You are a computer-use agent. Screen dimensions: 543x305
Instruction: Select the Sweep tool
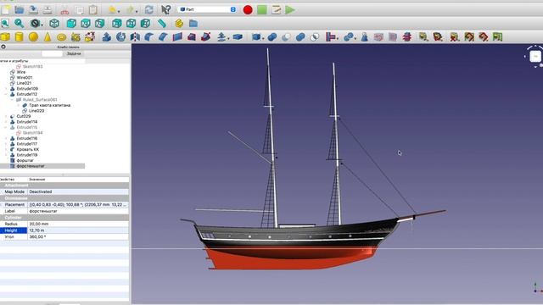pos(205,37)
